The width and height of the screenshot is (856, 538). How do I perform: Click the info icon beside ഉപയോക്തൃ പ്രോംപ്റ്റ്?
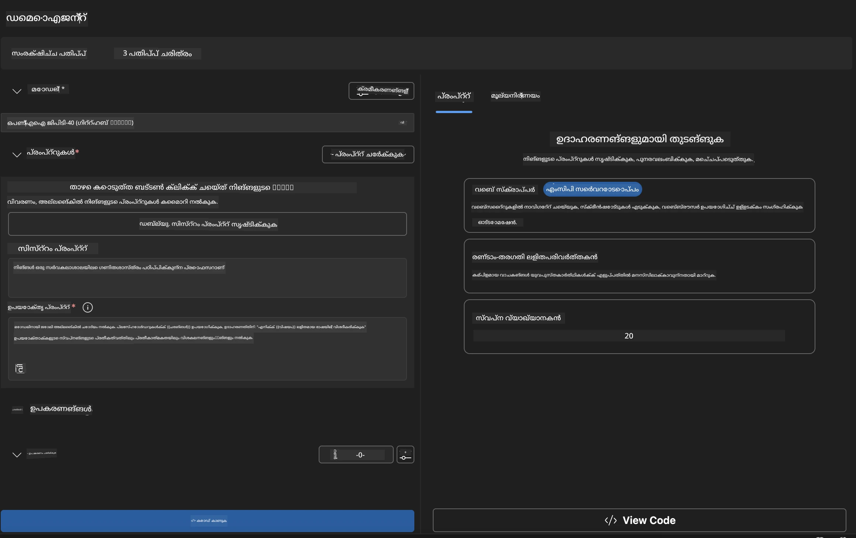coord(88,307)
